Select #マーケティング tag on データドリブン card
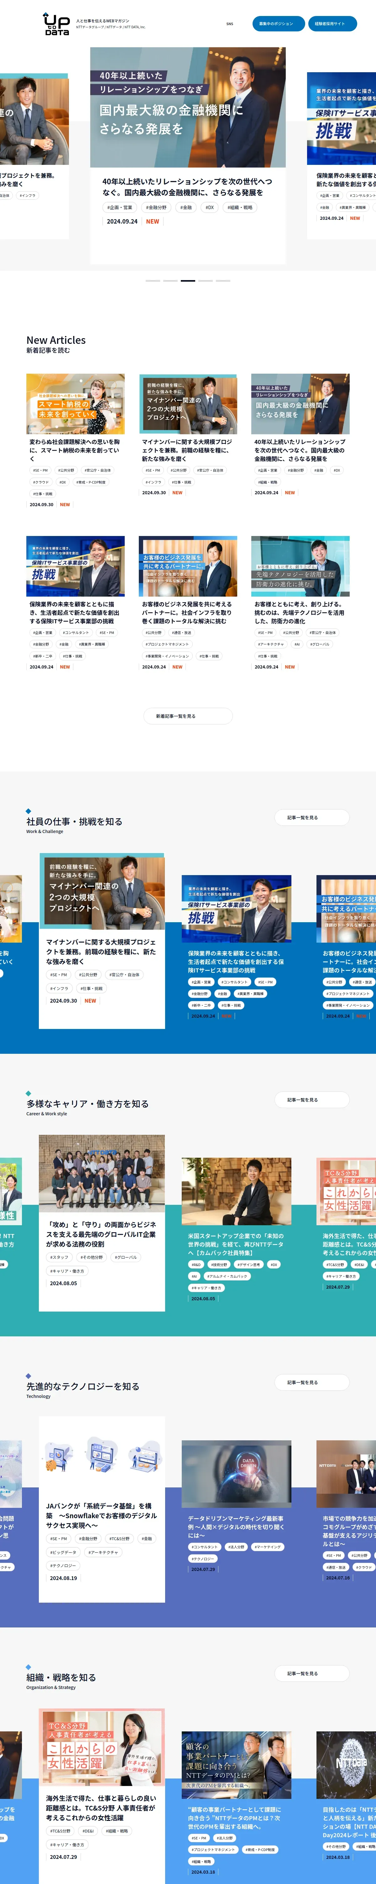 [267, 1547]
